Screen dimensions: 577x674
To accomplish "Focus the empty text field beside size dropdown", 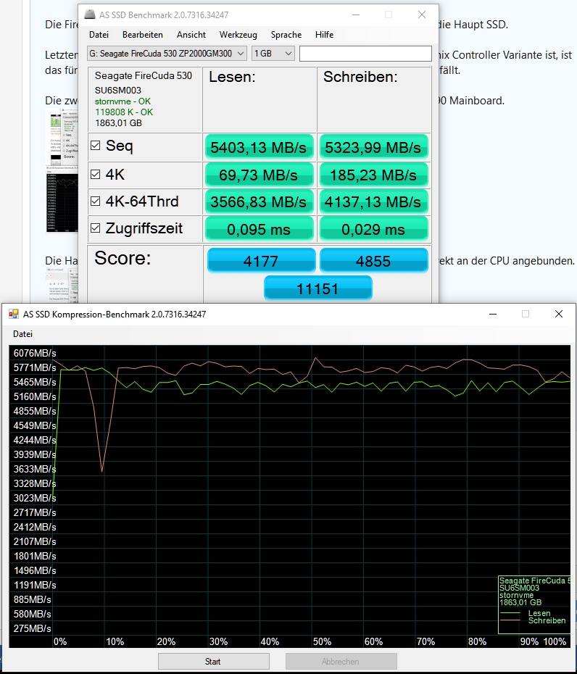I will [x=365, y=54].
